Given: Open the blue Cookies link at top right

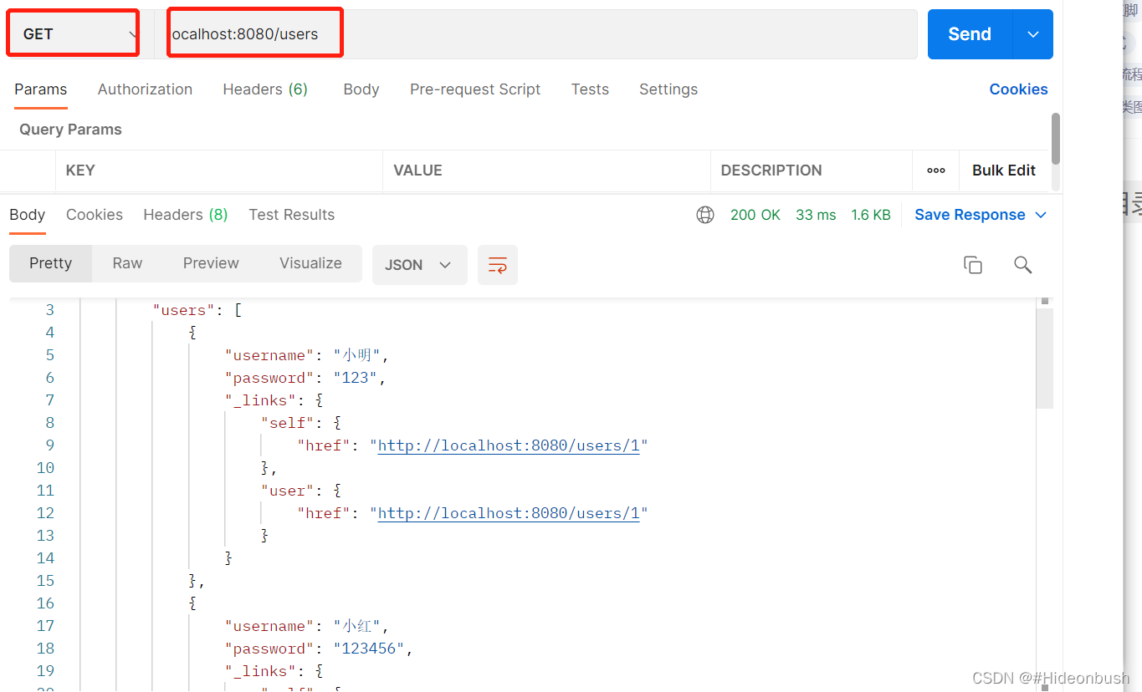Looking at the screenshot, I should pos(1018,89).
